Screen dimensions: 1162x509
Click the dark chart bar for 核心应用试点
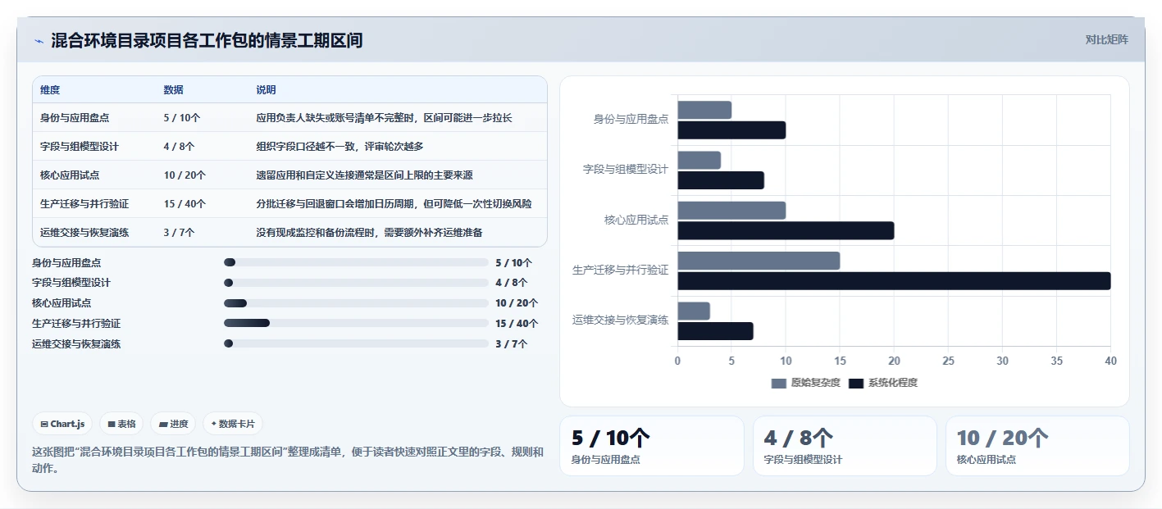786,230
